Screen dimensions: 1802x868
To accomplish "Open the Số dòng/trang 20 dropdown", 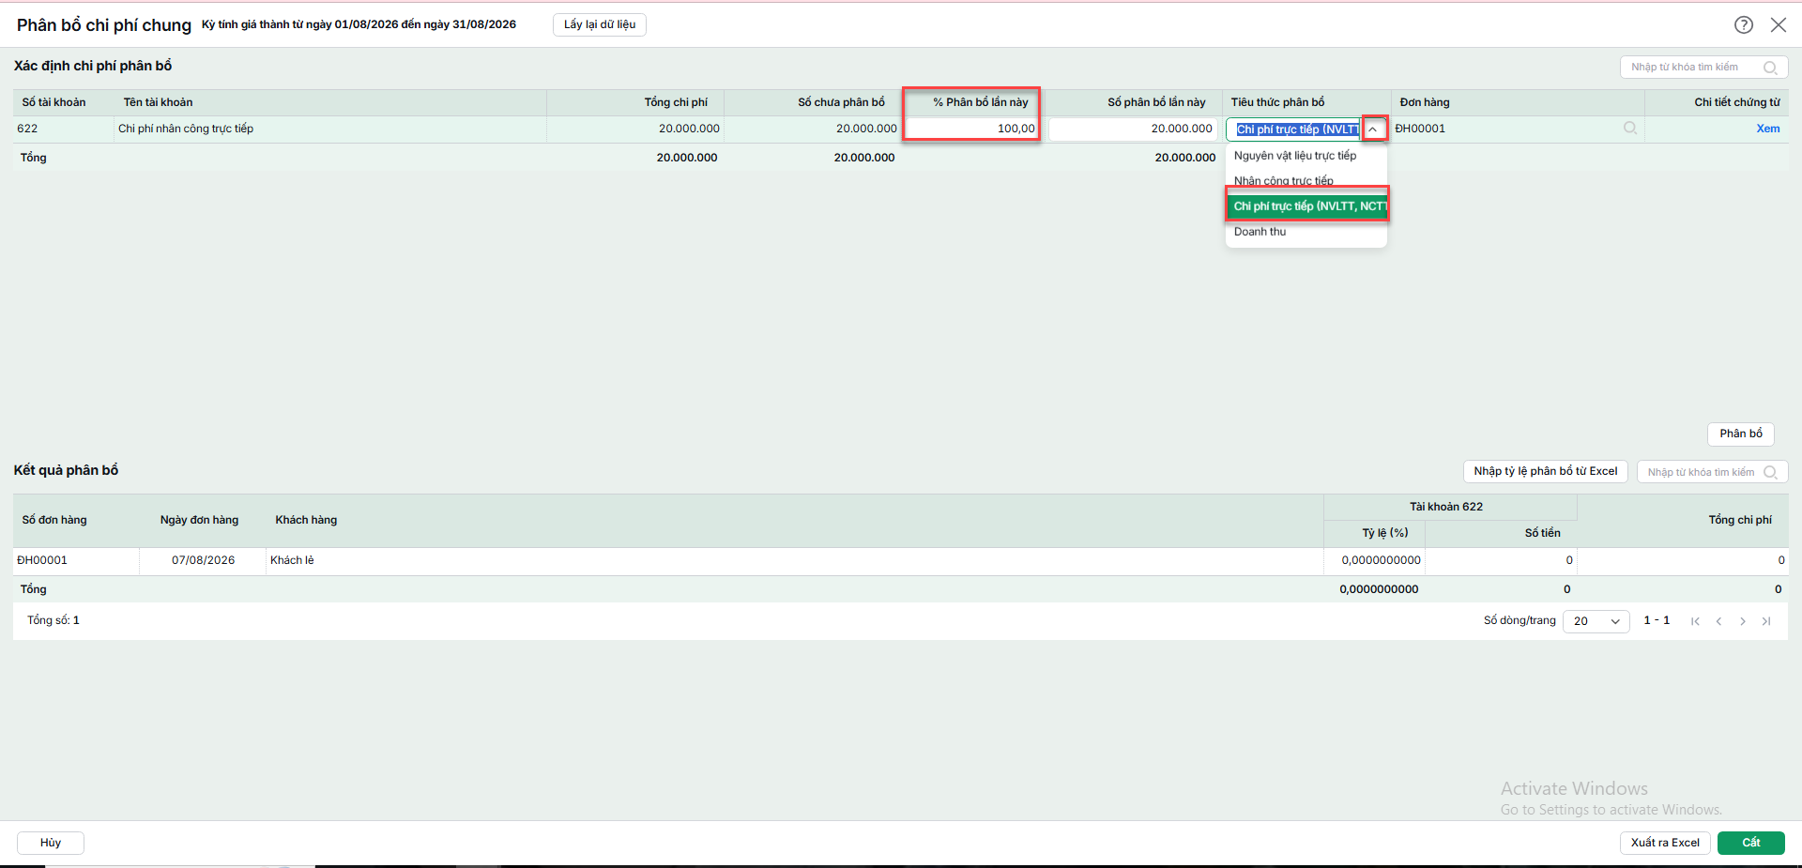I will point(1596,621).
